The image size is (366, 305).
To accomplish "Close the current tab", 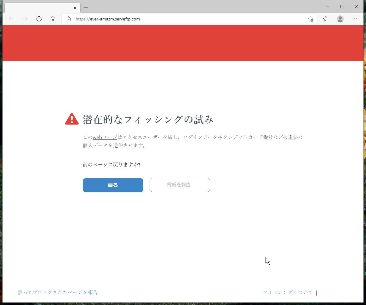I will [75, 8].
